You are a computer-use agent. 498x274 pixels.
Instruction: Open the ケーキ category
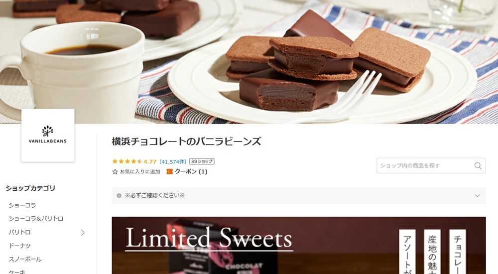tap(17, 272)
